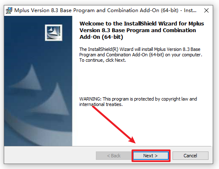Click the WARNING copyright notice text

138,102
